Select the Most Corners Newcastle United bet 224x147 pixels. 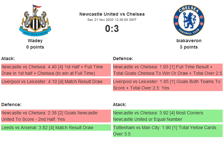(168, 116)
